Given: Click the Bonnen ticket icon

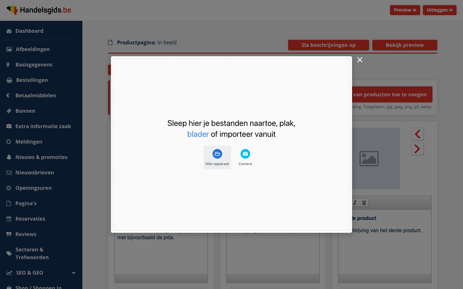Looking at the screenshot, I should coord(9,111).
